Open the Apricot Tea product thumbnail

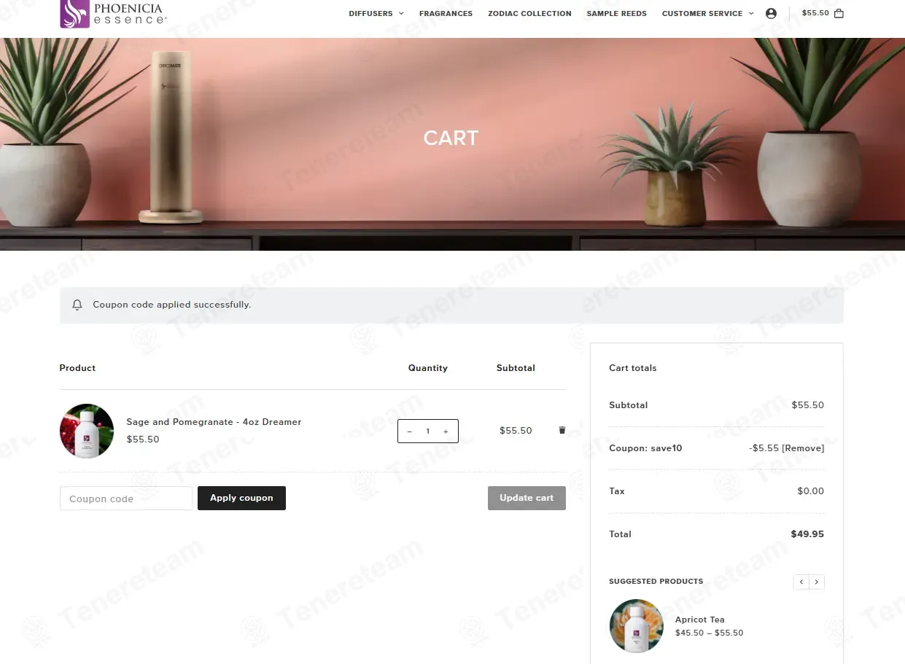coord(637,626)
